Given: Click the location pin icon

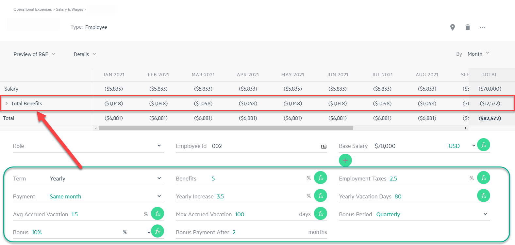Looking at the screenshot, I should 452,27.
